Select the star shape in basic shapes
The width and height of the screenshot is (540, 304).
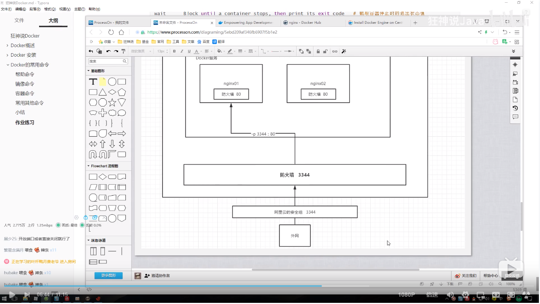coord(112,102)
